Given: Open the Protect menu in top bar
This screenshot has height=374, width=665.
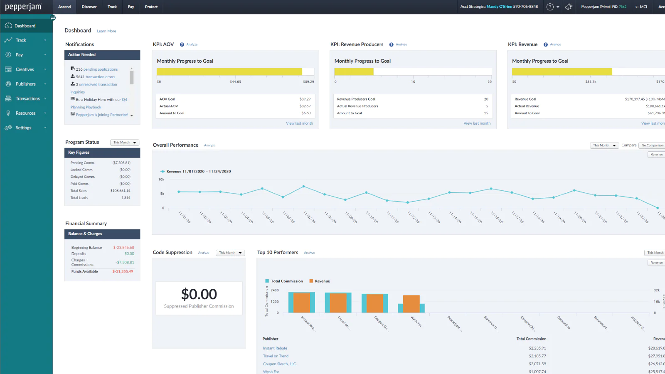Looking at the screenshot, I should point(151,7).
